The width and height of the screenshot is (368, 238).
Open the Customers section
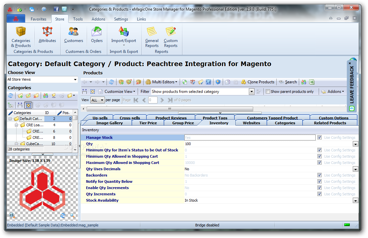click(73, 35)
